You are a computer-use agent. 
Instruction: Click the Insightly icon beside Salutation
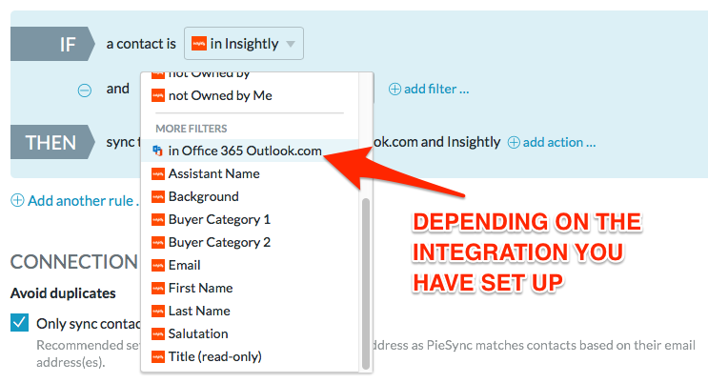157,334
